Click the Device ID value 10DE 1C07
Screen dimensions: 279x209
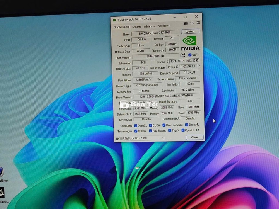[184, 61]
